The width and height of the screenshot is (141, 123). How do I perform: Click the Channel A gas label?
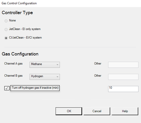click(13, 64)
